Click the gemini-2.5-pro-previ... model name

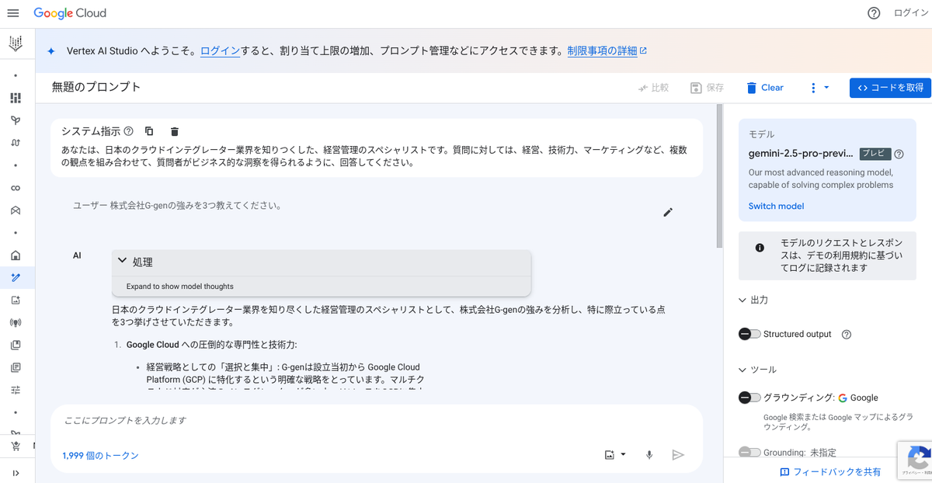click(802, 154)
